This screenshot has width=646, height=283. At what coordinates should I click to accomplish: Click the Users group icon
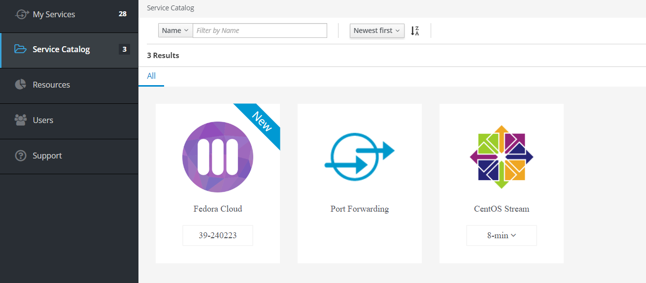coord(20,120)
